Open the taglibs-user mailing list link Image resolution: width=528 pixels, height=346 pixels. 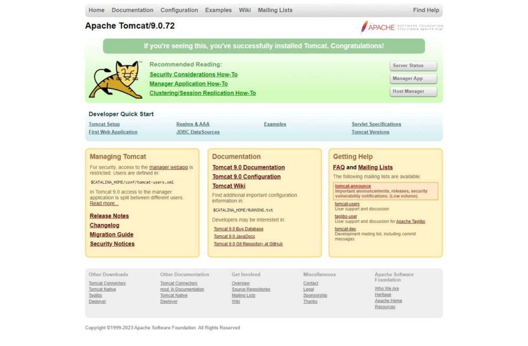pyautogui.click(x=346, y=217)
